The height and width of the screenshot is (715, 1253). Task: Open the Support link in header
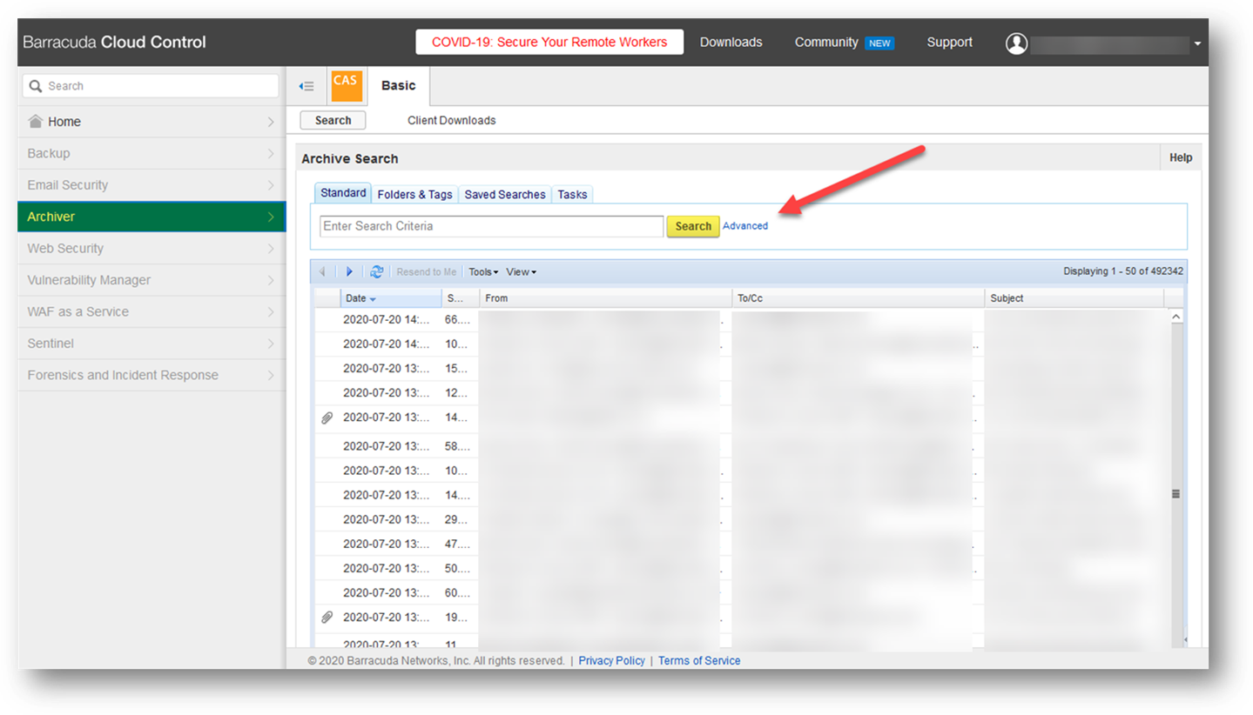pyautogui.click(x=949, y=42)
